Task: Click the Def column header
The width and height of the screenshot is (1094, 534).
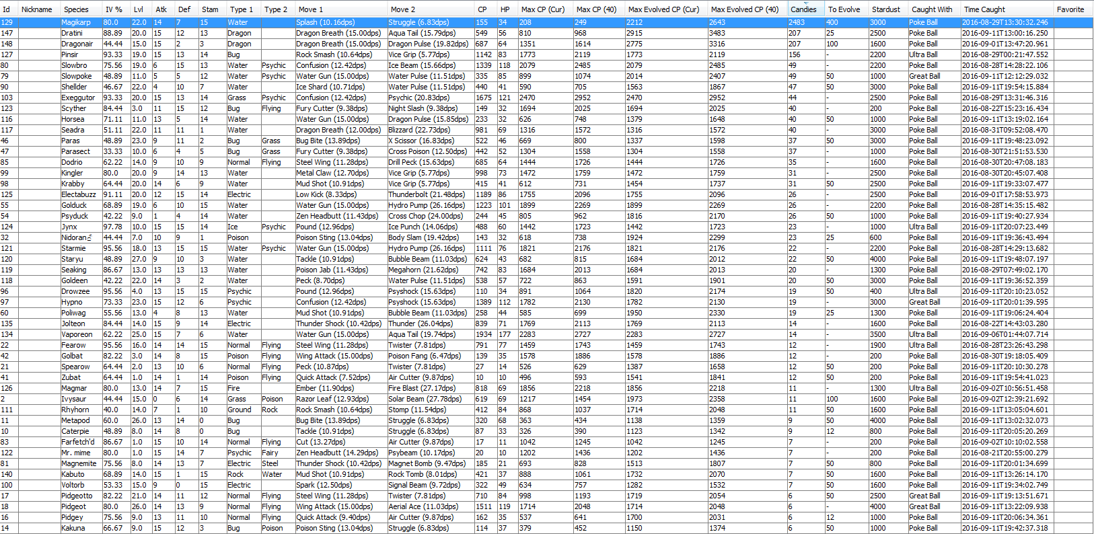Action: (x=186, y=9)
